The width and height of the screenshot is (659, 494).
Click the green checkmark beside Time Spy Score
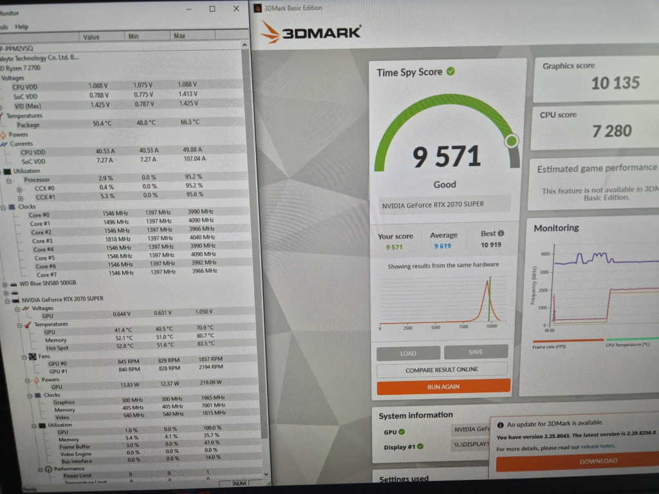(450, 71)
